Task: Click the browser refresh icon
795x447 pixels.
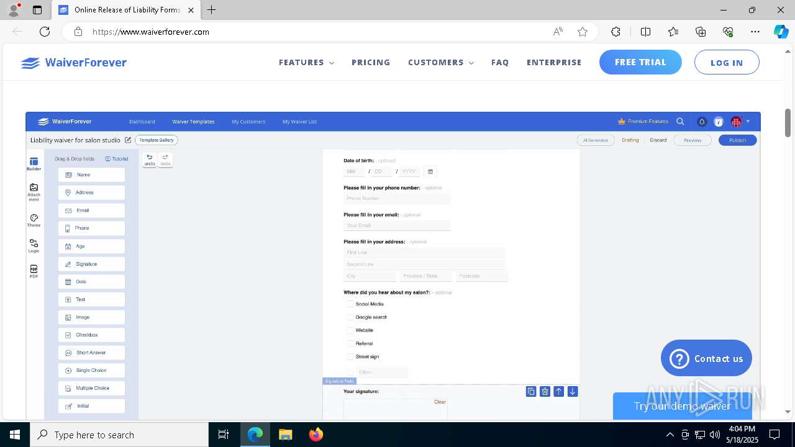Action: point(45,32)
